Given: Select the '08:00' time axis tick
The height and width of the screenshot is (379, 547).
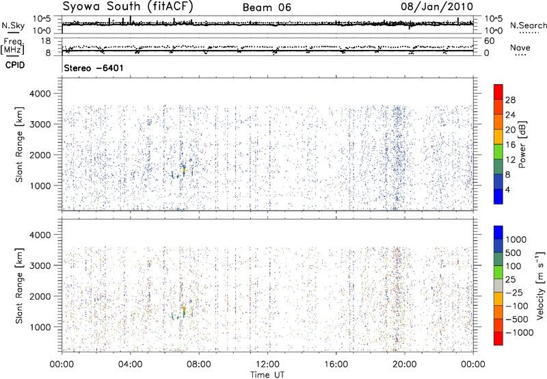Looking at the screenshot, I should [199, 365].
